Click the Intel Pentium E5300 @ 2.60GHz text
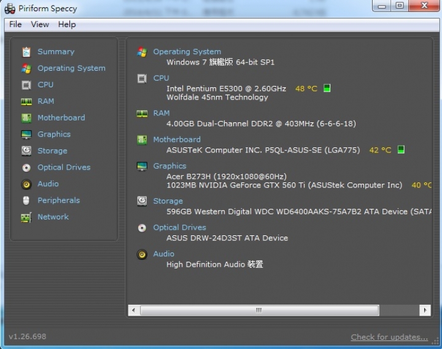Screen dimensions: 442x349 click(x=226, y=89)
